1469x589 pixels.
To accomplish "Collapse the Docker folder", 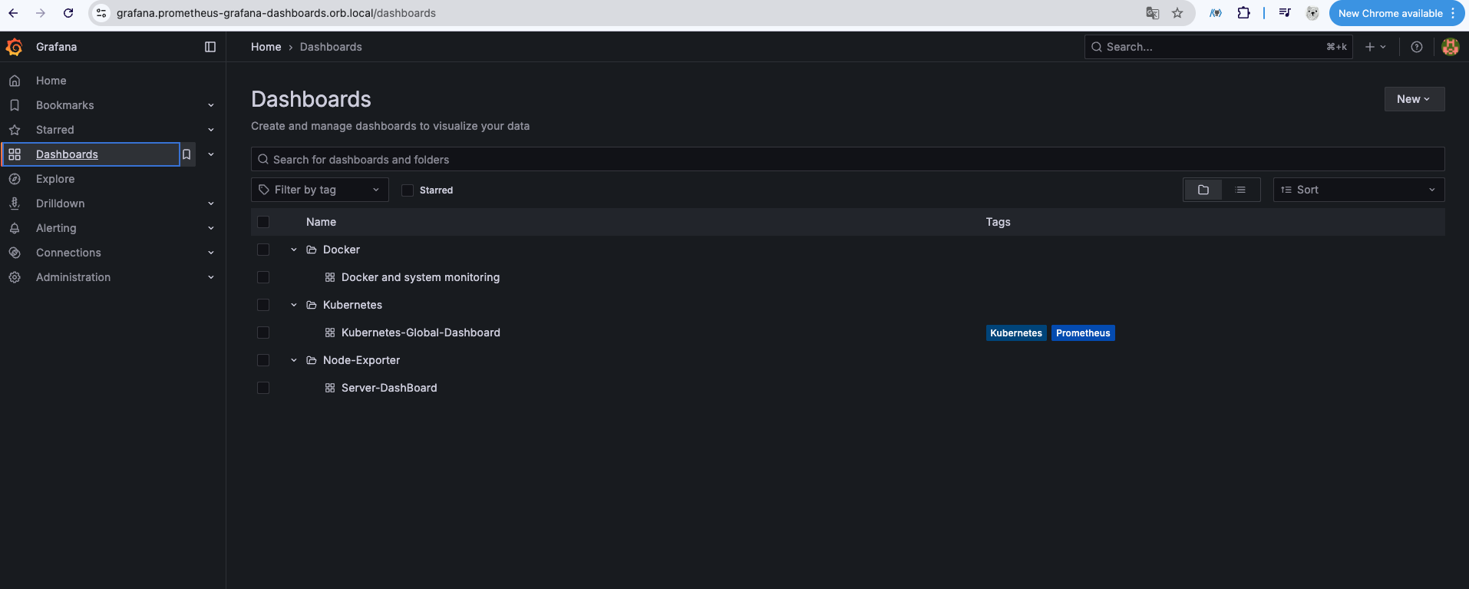I will click(294, 250).
